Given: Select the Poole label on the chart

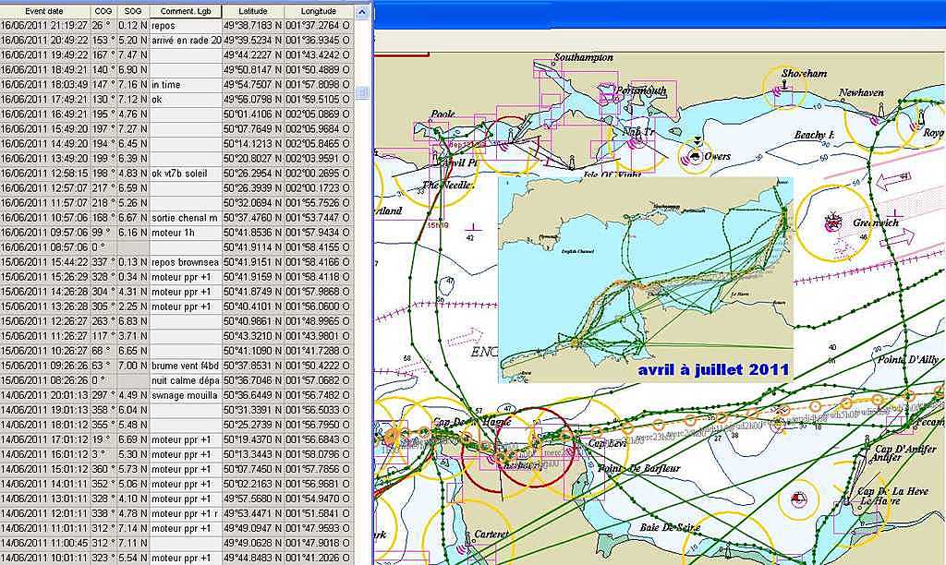Looking at the screenshot, I should coord(443,114).
